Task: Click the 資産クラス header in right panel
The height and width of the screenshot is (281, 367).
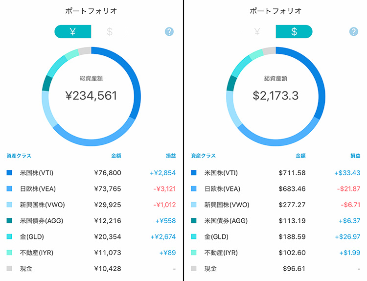Action: pyautogui.click(x=203, y=156)
